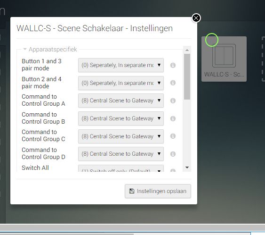Show info for Control Group B command
The width and height of the screenshot is (265, 235).
click(173, 118)
